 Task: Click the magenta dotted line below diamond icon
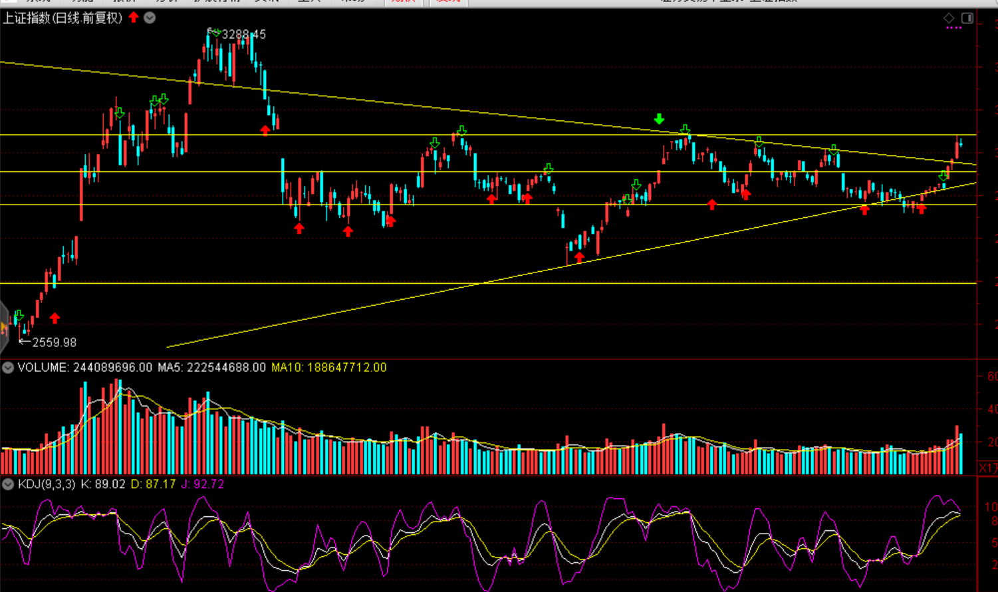[953, 28]
